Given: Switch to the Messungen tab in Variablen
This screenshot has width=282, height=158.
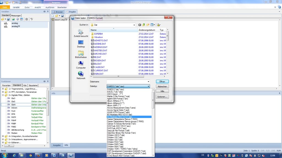Looking at the screenshot, I should point(16,16).
